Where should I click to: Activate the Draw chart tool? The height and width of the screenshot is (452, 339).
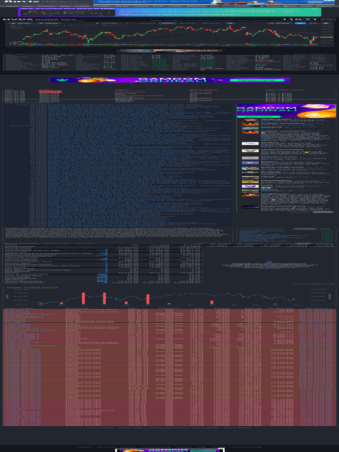(x=21, y=23)
